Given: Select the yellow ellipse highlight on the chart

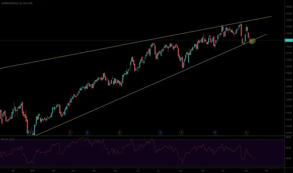Looking at the screenshot, I should (x=252, y=41).
